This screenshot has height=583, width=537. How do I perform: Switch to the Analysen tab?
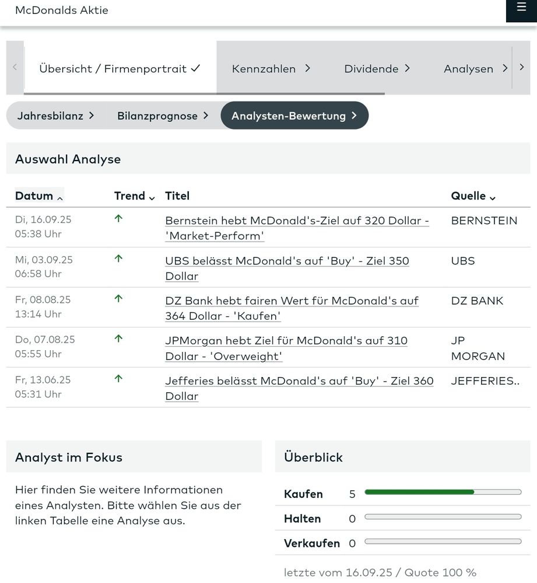pos(475,68)
